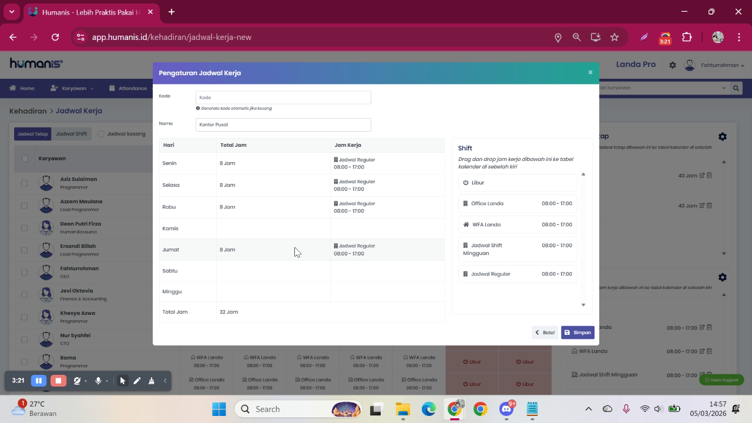Image resolution: width=752 pixels, height=423 pixels.
Task: Stop the screen recording
Action: [x=58, y=381]
